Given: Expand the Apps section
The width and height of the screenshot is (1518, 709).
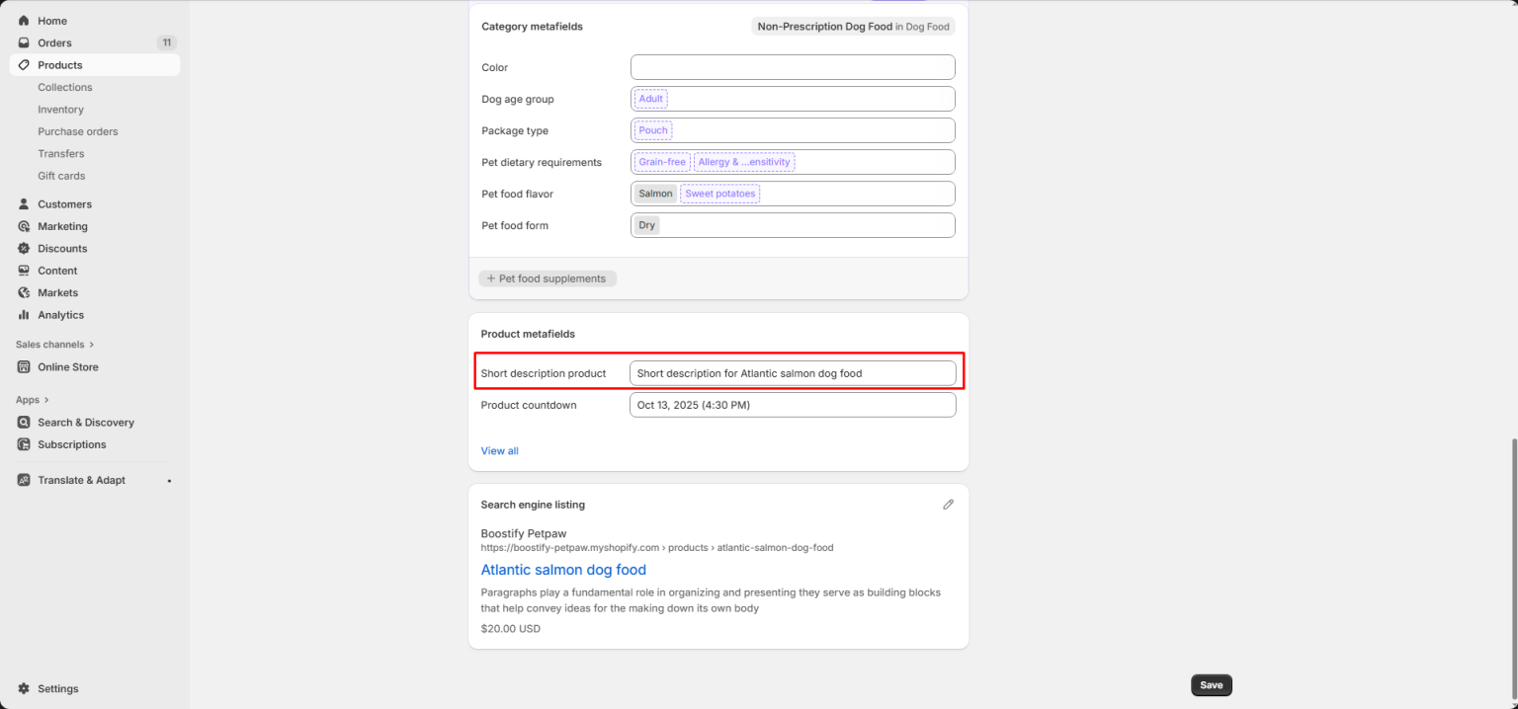Looking at the screenshot, I should click(x=31, y=399).
